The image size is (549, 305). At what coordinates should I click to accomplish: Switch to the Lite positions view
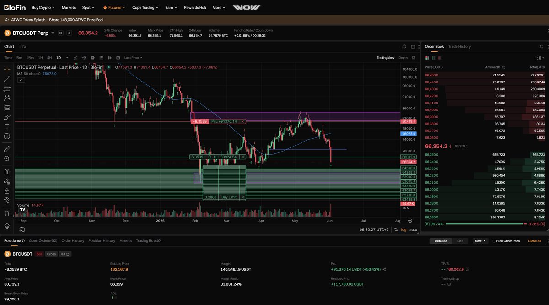[461, 241]
